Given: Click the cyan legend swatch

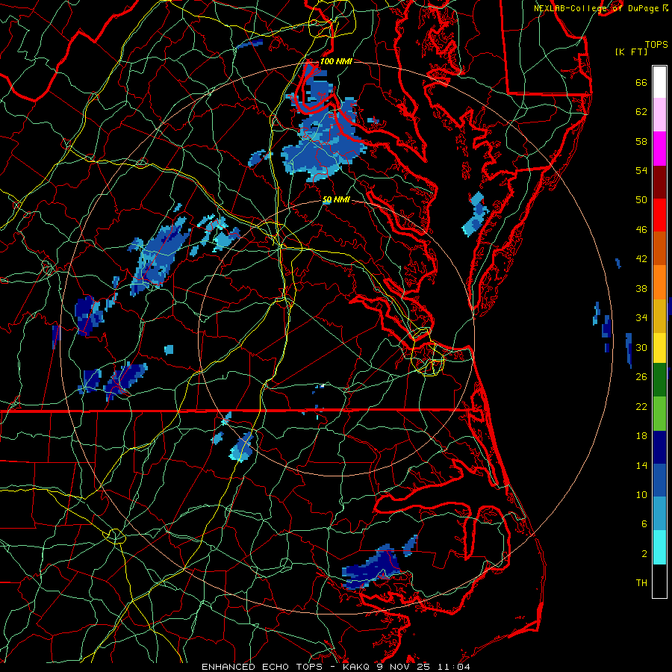Looking at the screenshot, I should click(x=659, y=547).
